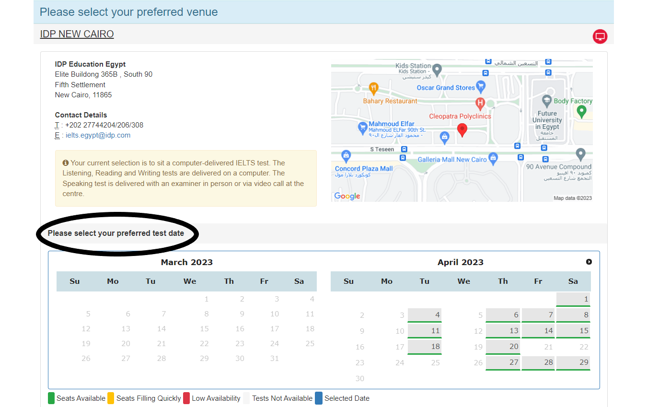The width and height of the screenshot is (647, 407).
Task: Click the red Low Availability legend swatch
Action: [x=186, y=398]
